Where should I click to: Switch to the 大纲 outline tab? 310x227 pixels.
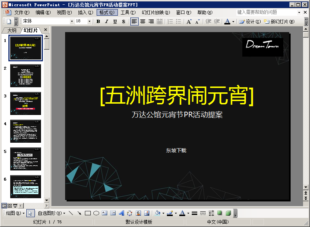point(12,30)
